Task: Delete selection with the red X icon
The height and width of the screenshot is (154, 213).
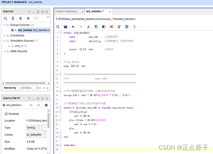Action: pos(111,27)
